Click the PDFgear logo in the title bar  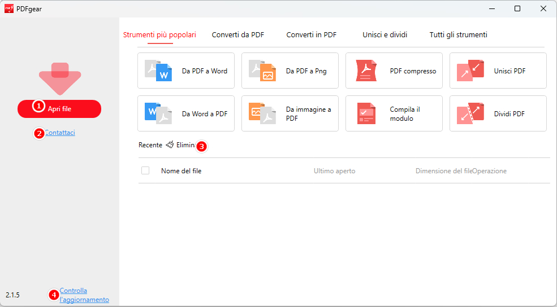tap(9, 8)
